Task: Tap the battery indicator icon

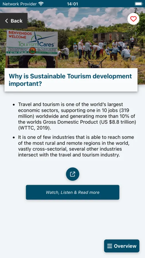Action: pyautogui.click(x=139, y=4)
